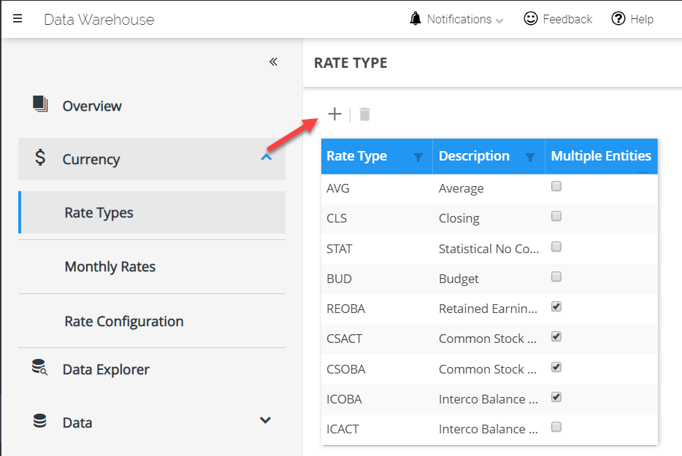Go to Monthly Rates
Screen dimensions: 682x456
(110, 266)
